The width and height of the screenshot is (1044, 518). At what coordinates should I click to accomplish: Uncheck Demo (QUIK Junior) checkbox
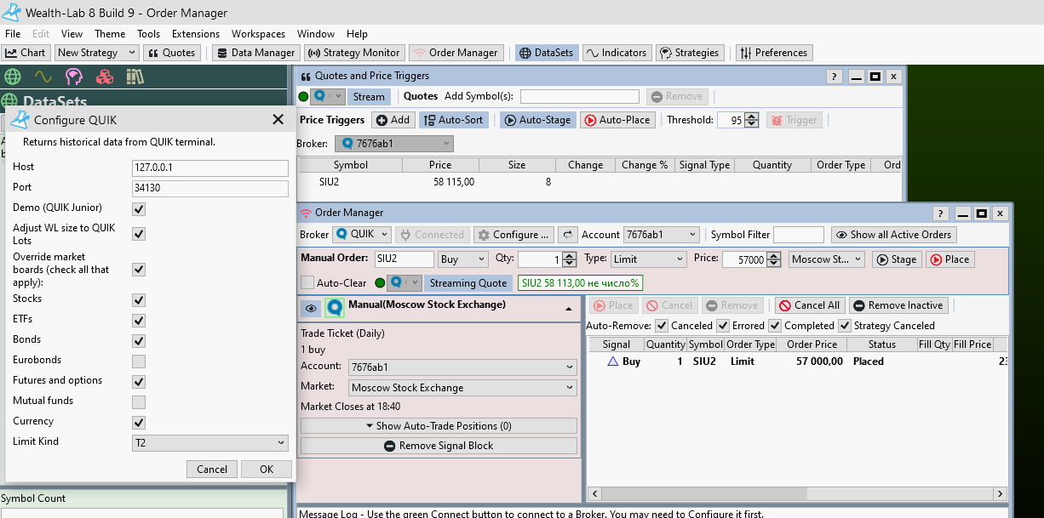click(139, 208)
